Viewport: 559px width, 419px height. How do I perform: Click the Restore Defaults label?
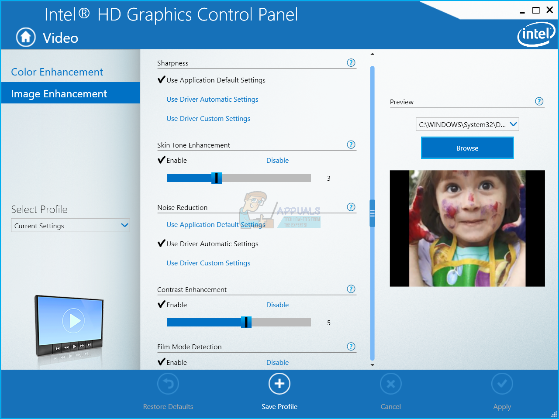pos(168,407)
